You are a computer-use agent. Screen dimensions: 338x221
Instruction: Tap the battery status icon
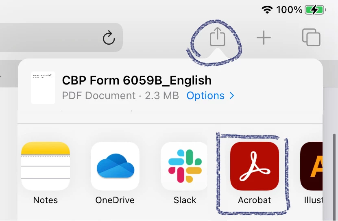pyautogui.click(x=315, y=10)
